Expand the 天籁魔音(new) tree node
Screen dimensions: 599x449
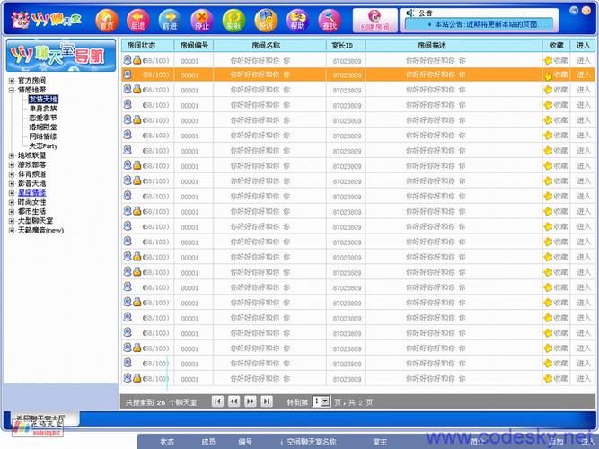point(12,230)
